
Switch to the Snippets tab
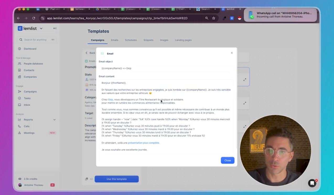(x=148, y=40)
